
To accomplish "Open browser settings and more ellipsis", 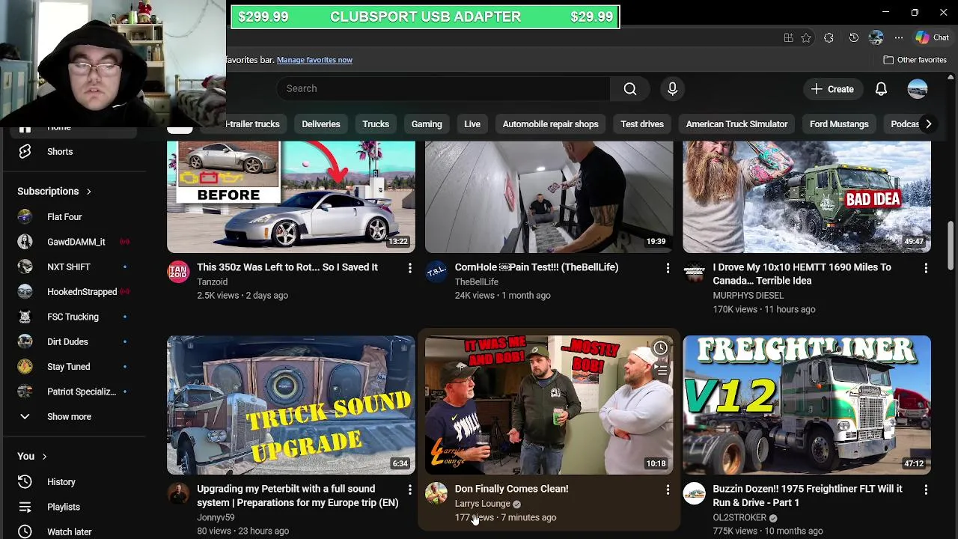I will pyautogui.click(x=899, y=37).
